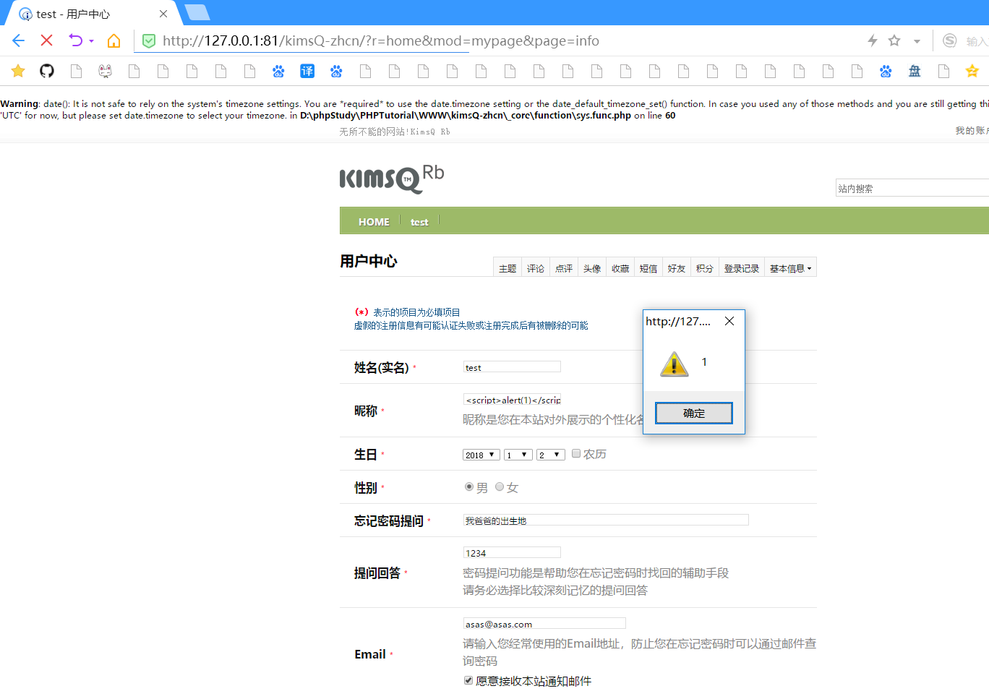
Task: Click the 提问回答 answer field containing 1234
Action: click(x=512, y=553)
